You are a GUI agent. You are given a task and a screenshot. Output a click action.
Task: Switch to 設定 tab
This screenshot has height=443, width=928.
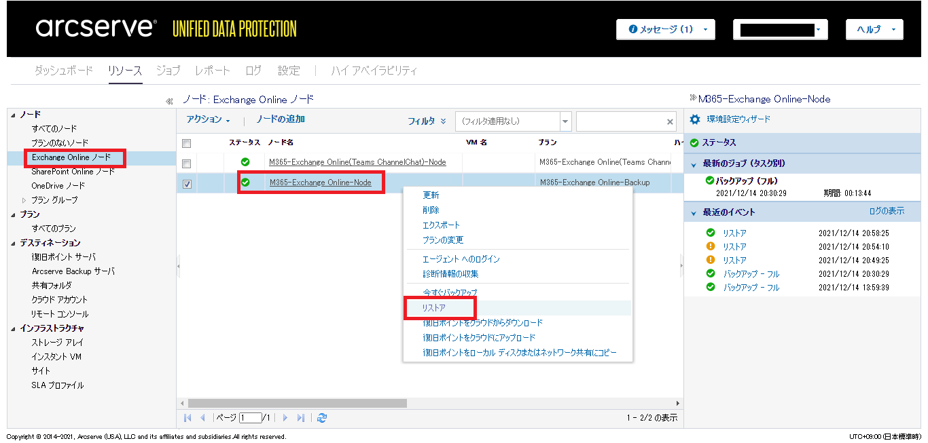click(x=289, y=71)
